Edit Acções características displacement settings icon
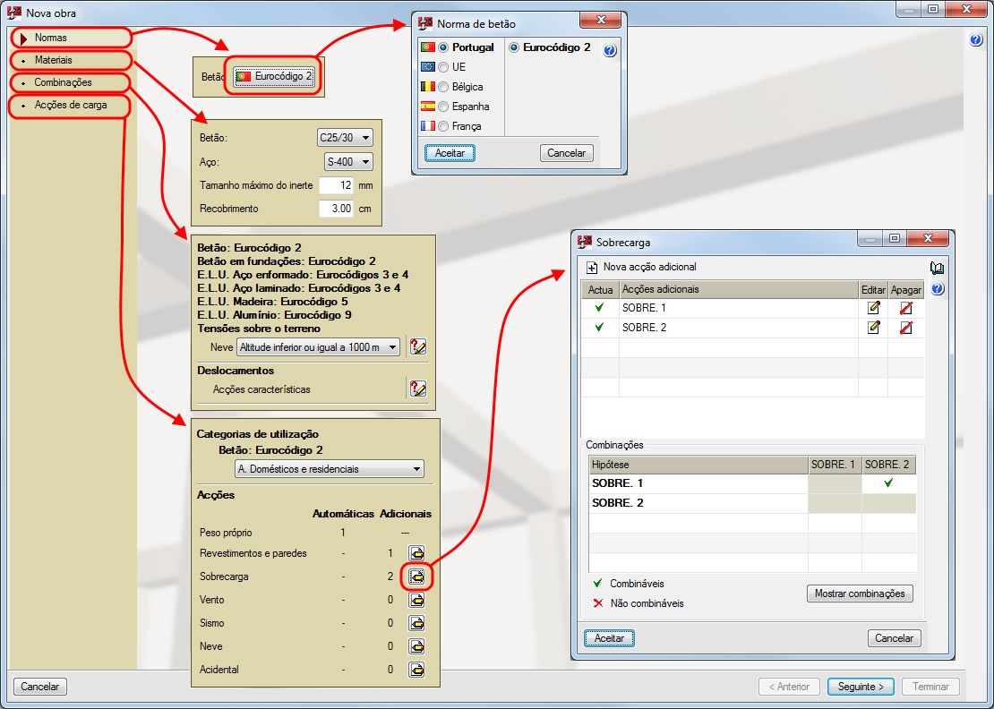Image resolution: width=994 pixels, height=709 pixels. pos(418,389)
